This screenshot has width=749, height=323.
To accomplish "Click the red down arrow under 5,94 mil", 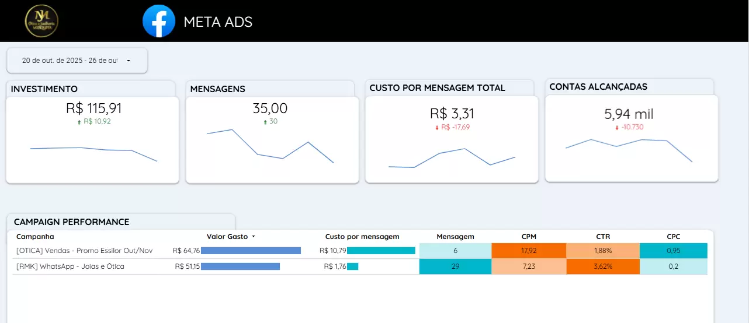I will pyautogui.click(x=616, y=128).
